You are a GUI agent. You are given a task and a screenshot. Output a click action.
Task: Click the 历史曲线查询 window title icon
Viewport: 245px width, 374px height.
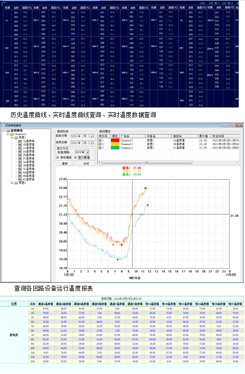click(x=2, y=125)
